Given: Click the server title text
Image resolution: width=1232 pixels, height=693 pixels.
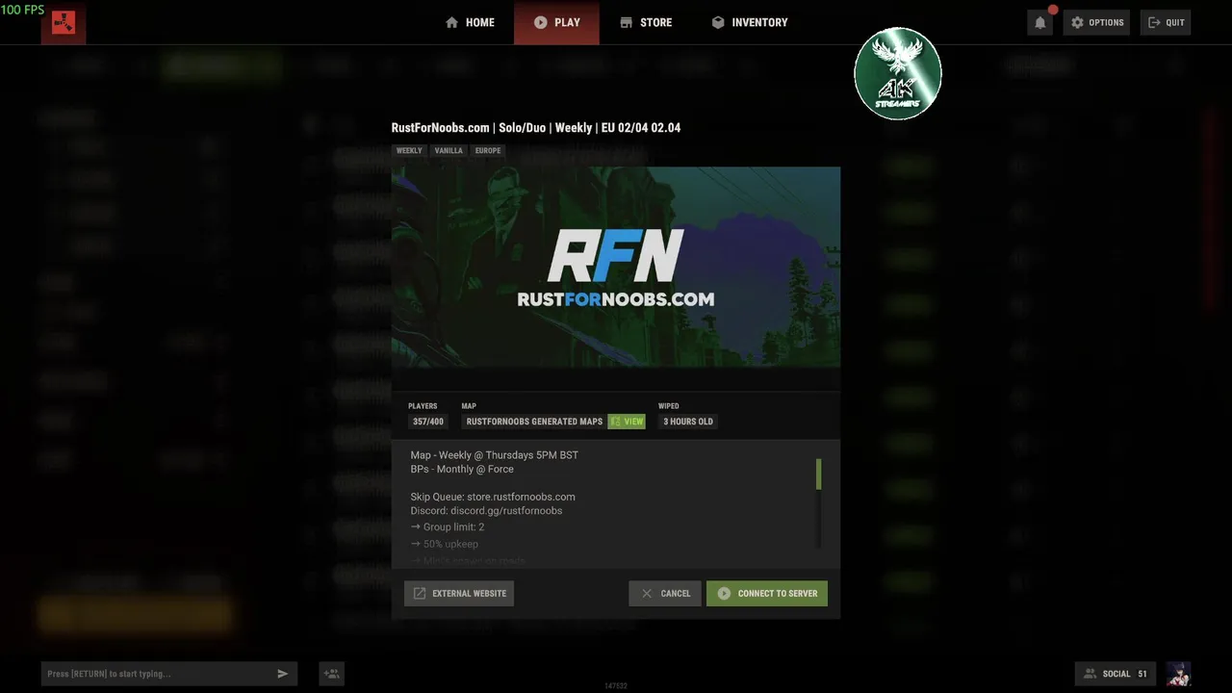Looking at the screenshot, I should click(536, 128).
